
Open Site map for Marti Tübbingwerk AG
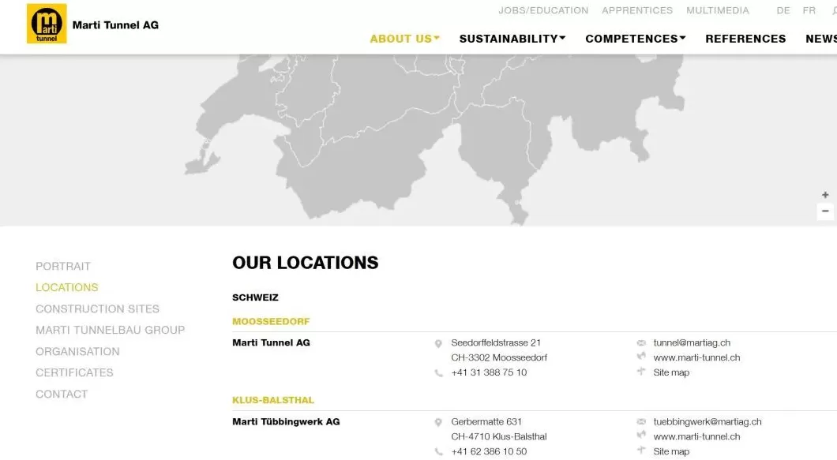[x=671, y=451]
